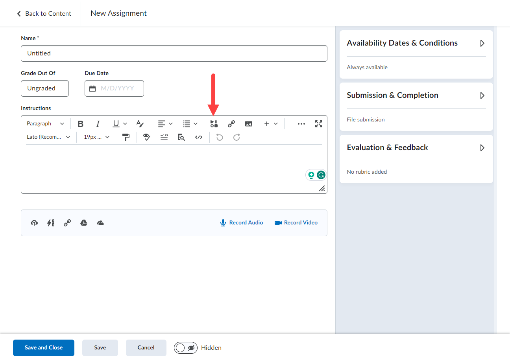Attach link to existing activity icon
Viewport: 510px width, 362px height.
coord(51,223)
